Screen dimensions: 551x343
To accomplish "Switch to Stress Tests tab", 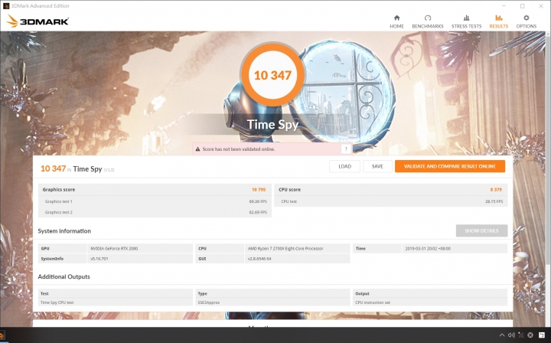I will tap(466, 21).
